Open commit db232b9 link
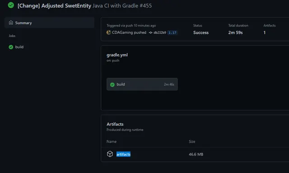289x173 pixels. click(160, 32)
